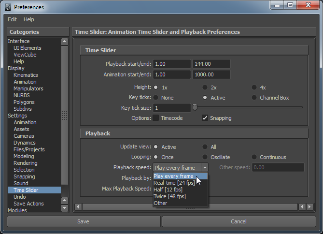This screenshot has height=234, width=323.
Task: Click the horizontal scrollbar right arrow
Action: (x=302, y=207)
